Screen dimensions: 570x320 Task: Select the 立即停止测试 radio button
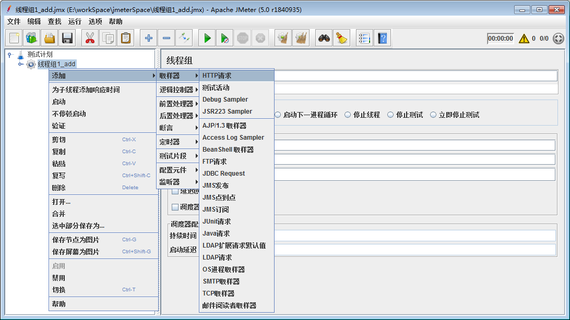pos(433,115)
